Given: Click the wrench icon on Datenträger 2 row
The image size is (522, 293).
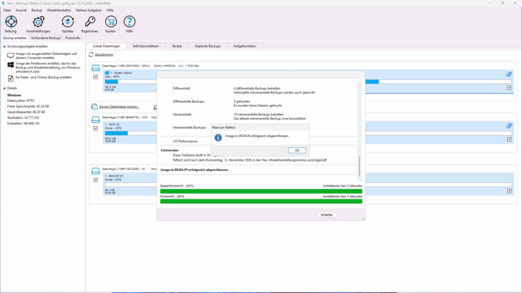Looking at the screenshot, I should [508, 126].
